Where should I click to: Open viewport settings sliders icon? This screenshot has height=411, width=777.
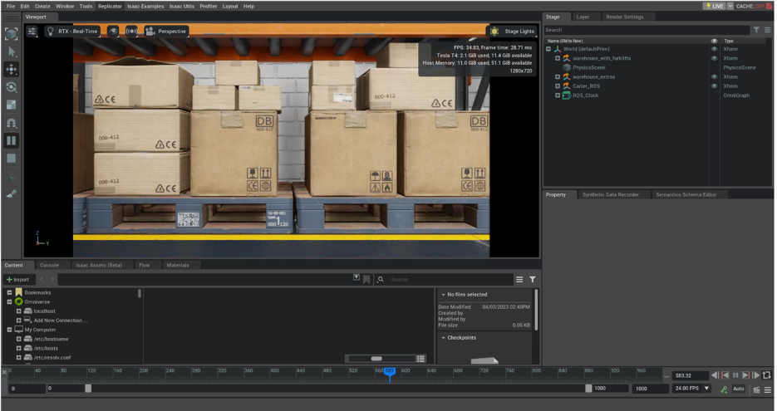click(x=32, y=31)
